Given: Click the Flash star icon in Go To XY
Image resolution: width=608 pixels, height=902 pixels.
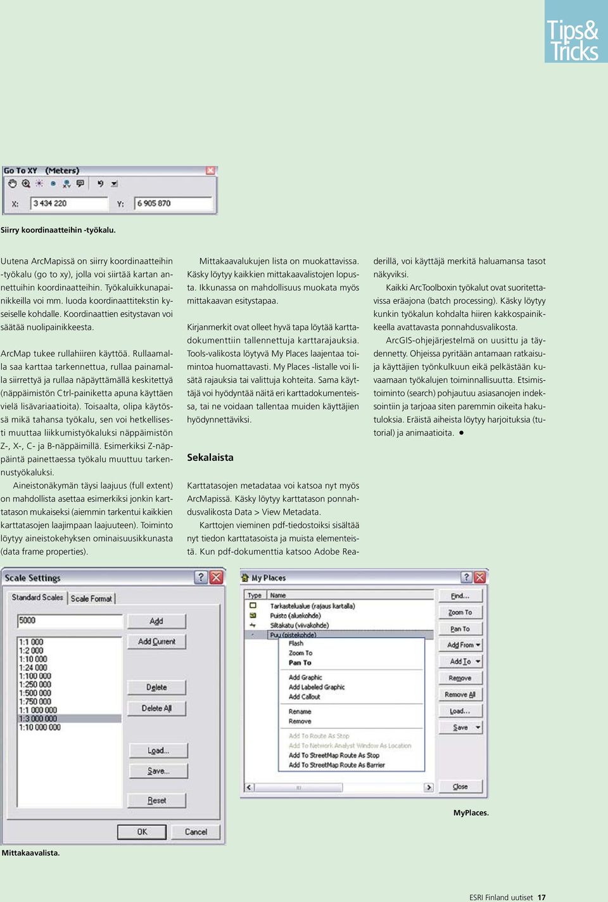Looking at the screenshot, I should 39,184.
